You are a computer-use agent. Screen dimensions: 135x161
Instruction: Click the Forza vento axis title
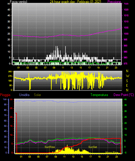pyautogui.click(x=19, y=2)
